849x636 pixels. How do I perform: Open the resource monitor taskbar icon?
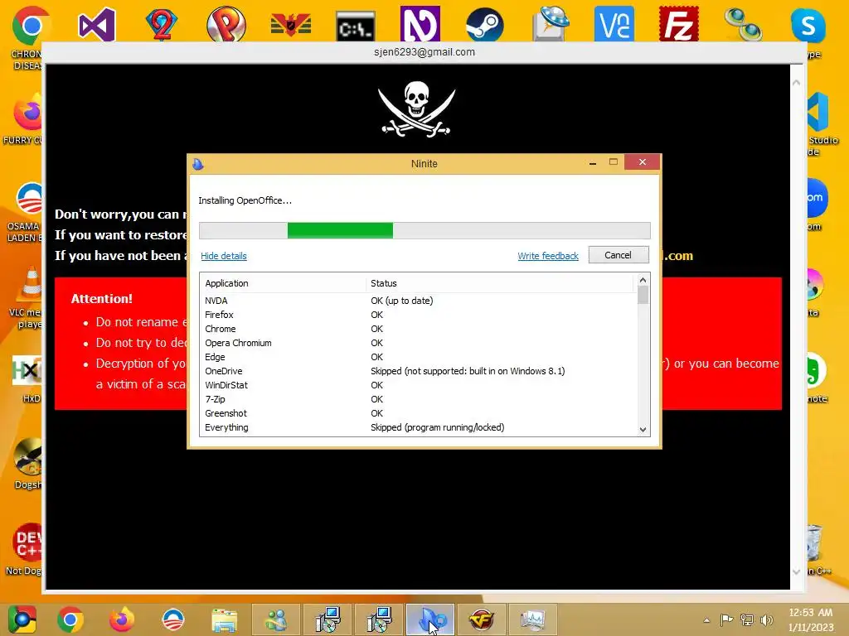pos(533,619)
